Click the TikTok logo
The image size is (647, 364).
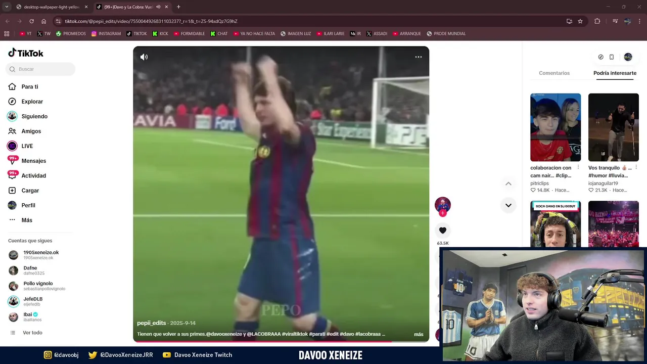(x=26, y=53)
